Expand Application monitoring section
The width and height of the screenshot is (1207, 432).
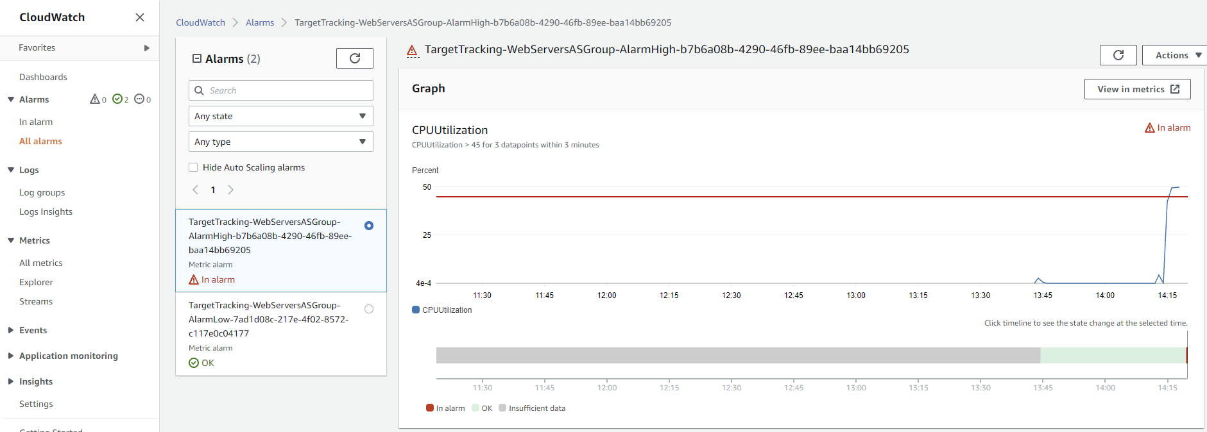(x=11, y=356)
